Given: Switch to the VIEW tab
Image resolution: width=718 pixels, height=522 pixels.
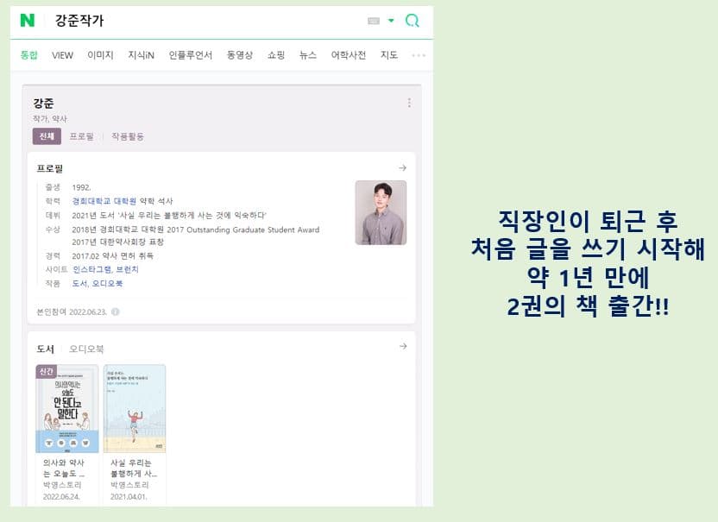Looking at the screenshot, I should pos(62,55).
